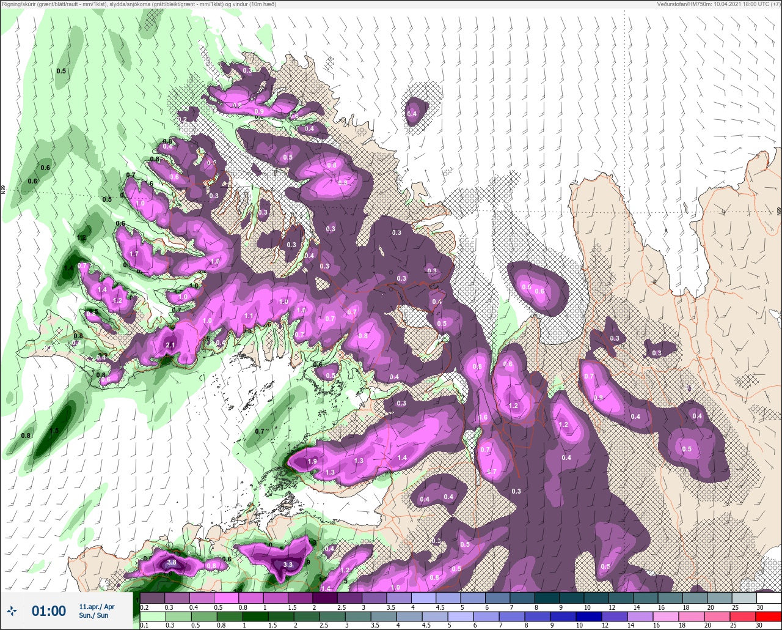Select the dark purple snow swatch starting at 2

(325, 598)
